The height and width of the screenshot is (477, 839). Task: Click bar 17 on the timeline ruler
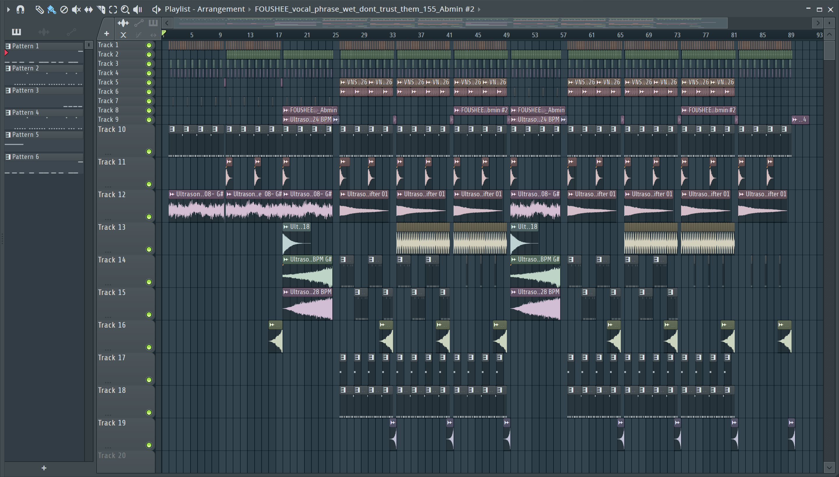[279, 35]
